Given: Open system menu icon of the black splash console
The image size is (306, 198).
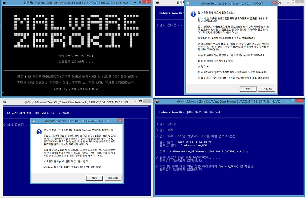Looking at the screenshot, I should point(4,3).
